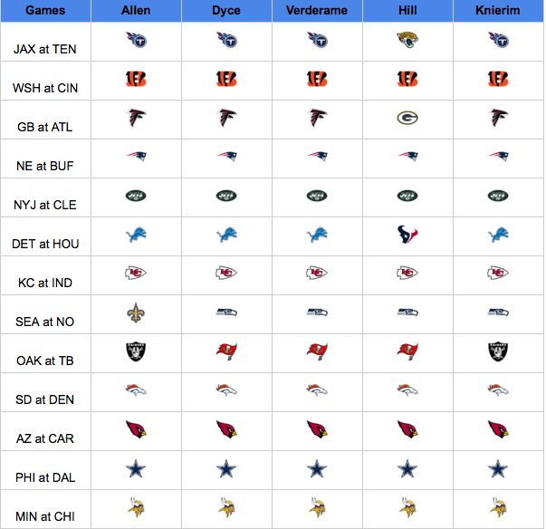Viewport: 546px width, 529px height.
Task: Select the Allen column header
Action: point(136,11)
